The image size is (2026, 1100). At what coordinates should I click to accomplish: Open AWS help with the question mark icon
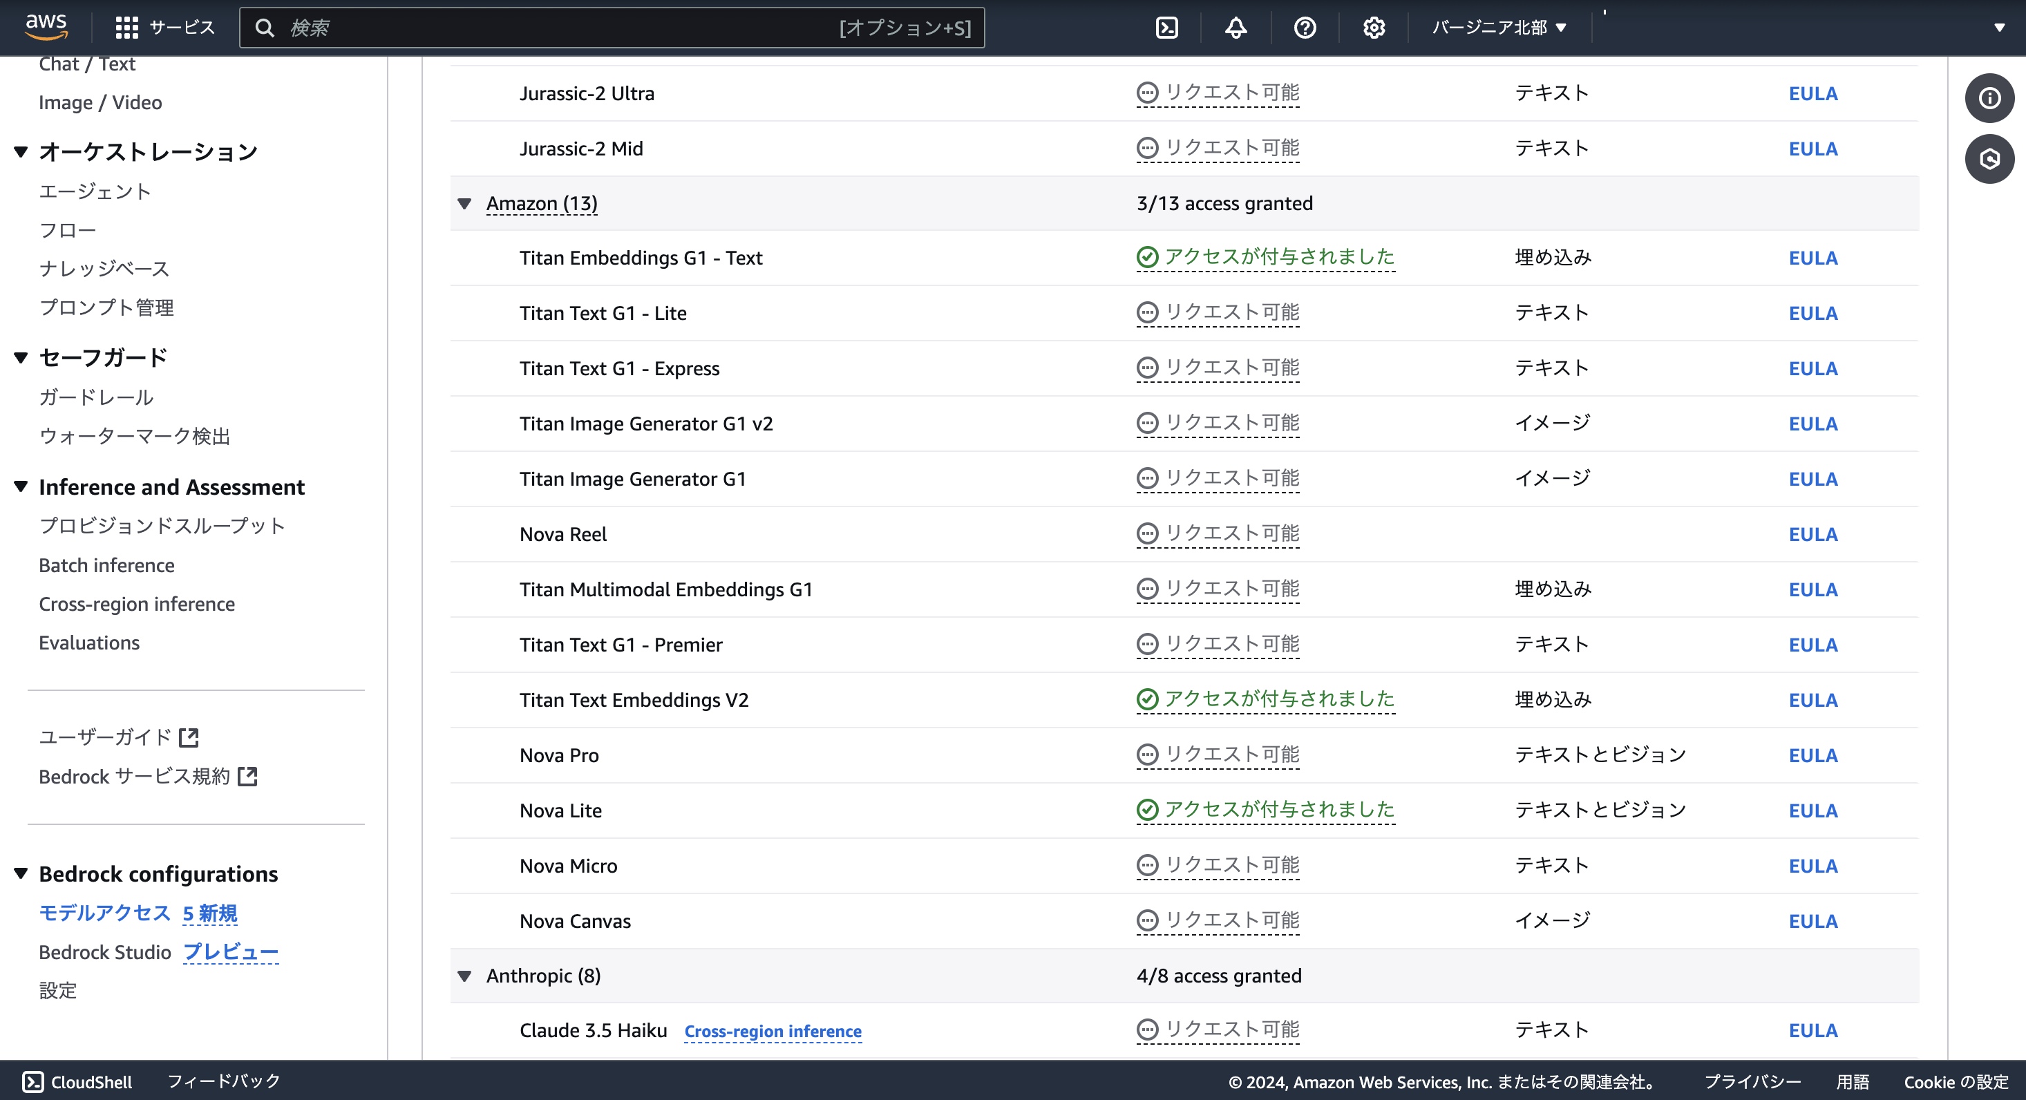(x=1304, y=28)
